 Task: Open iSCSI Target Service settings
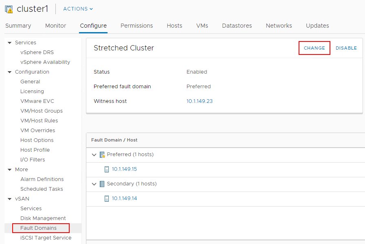pos(46,238)
